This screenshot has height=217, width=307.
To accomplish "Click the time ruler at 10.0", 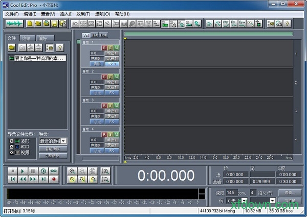I will (x=181, y=157).
